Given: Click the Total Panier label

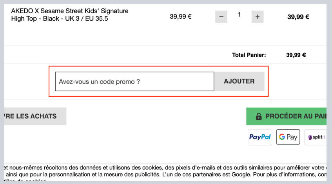Looking at the screenshot, I should [x=249, y=55].
